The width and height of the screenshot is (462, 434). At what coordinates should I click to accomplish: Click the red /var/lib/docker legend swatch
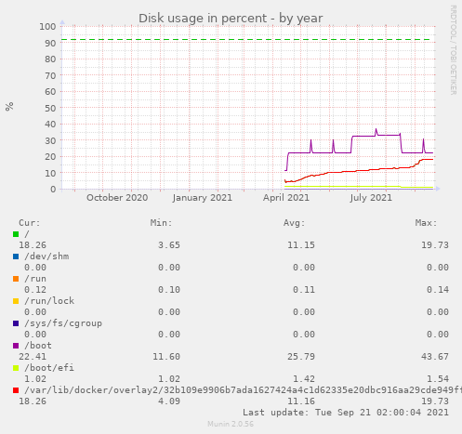pyautogui.click(x=16, y=390)
